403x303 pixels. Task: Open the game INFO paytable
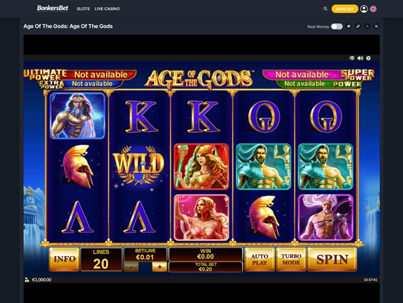(x=64, y=259)
